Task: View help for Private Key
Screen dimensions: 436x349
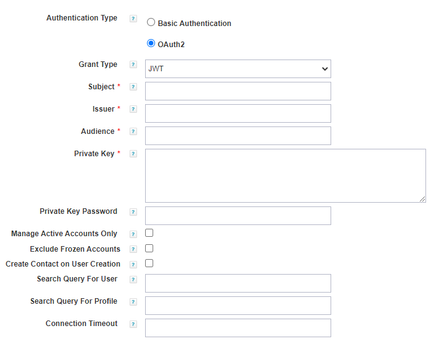Action: (x=133, y=154)
